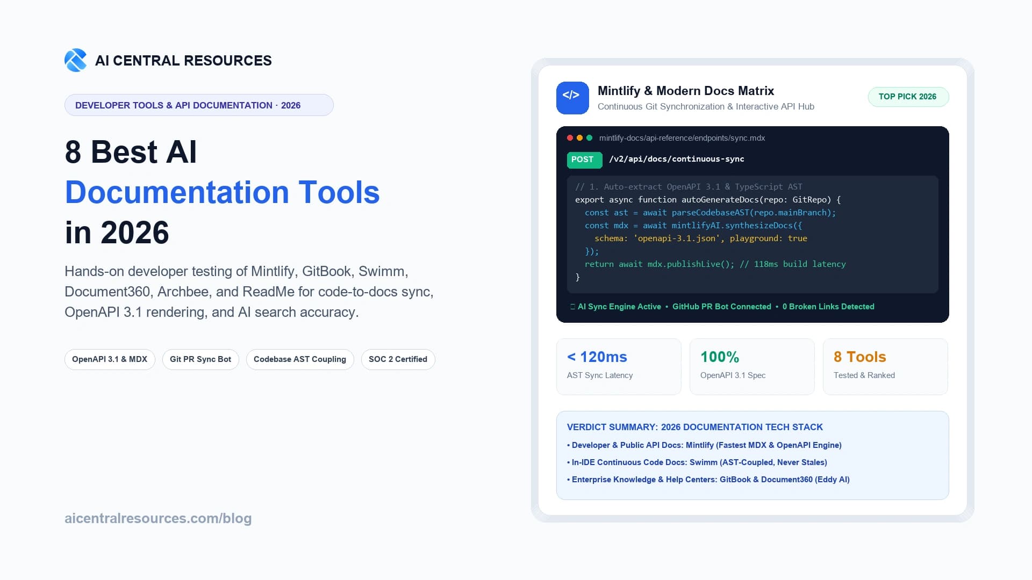Select the SOC 2 Certified tag
Screen dimensions: 1032x580
[x=398, y=359]
